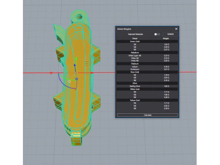Screen dimensions: 220x165
Task: Select the 14K row under White Gold
Action: pos(147,95)
